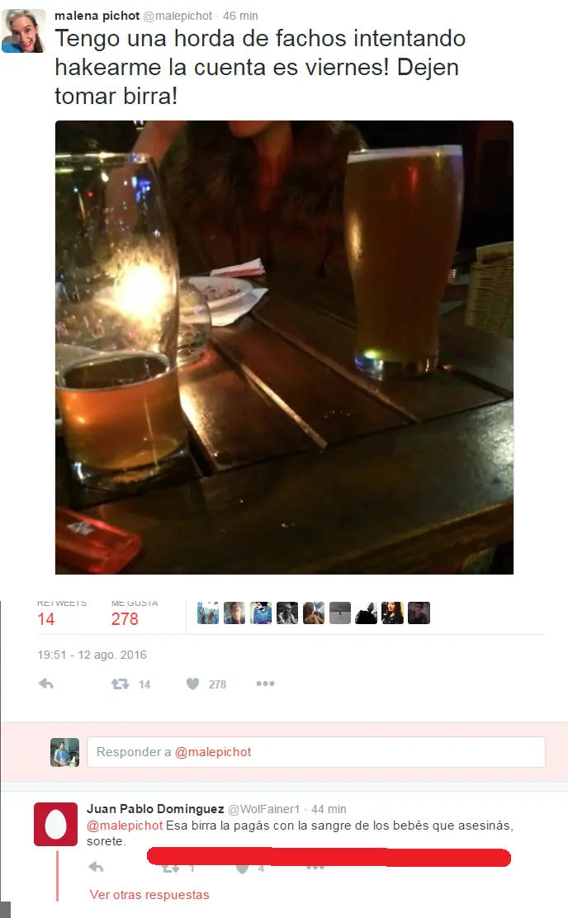Click the red-haired liker avatar thumbnail
Screen dimensions: 568x918
(392, 613)
